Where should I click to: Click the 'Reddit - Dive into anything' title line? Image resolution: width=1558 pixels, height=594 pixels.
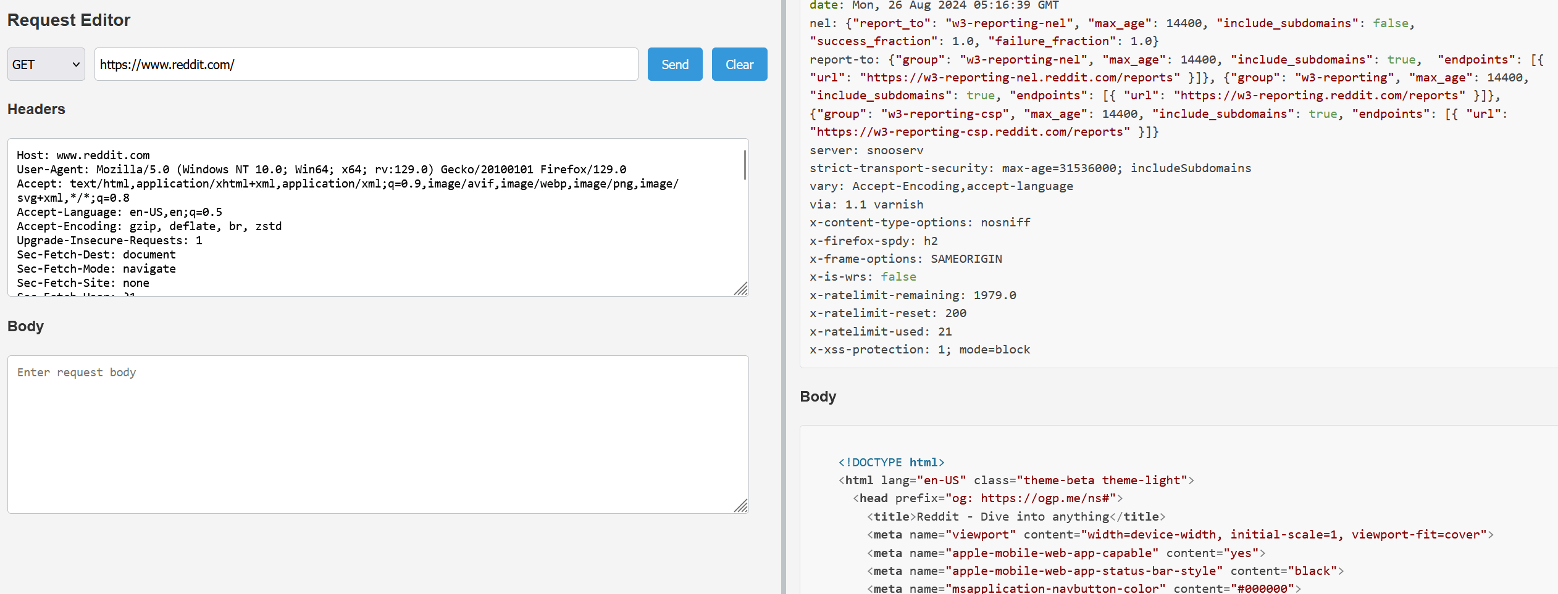point(1016,517)
